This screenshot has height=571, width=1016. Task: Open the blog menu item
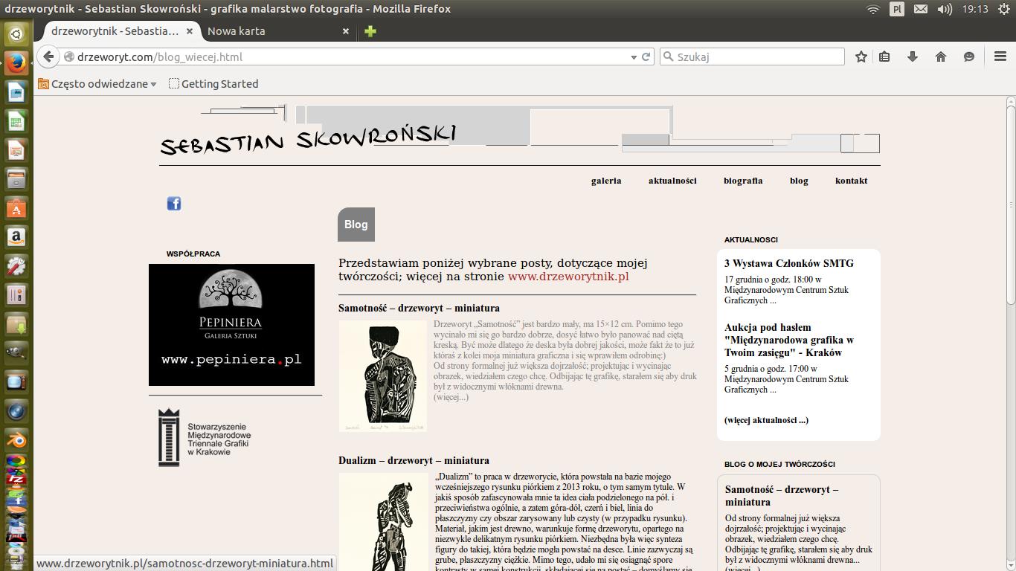point(799,181)
